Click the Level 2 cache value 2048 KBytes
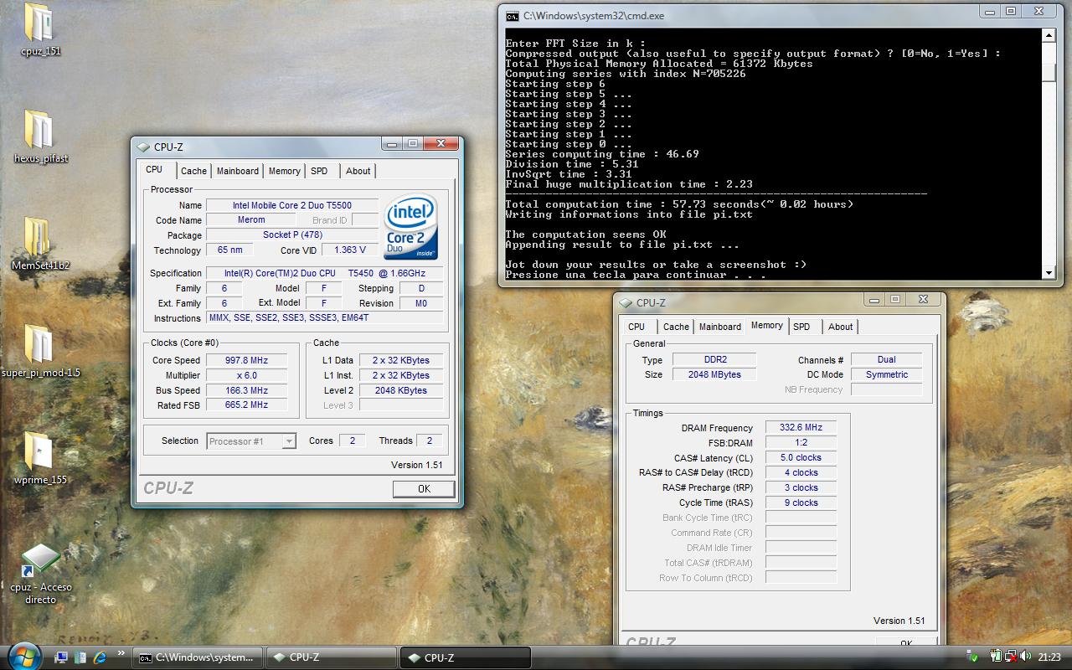 [401, 390]
